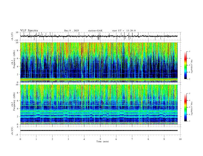Click the "1" tick on the time axis
Screen dimensions: 203x156
point(36,139)
